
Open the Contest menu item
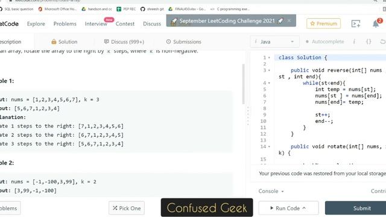125,24
